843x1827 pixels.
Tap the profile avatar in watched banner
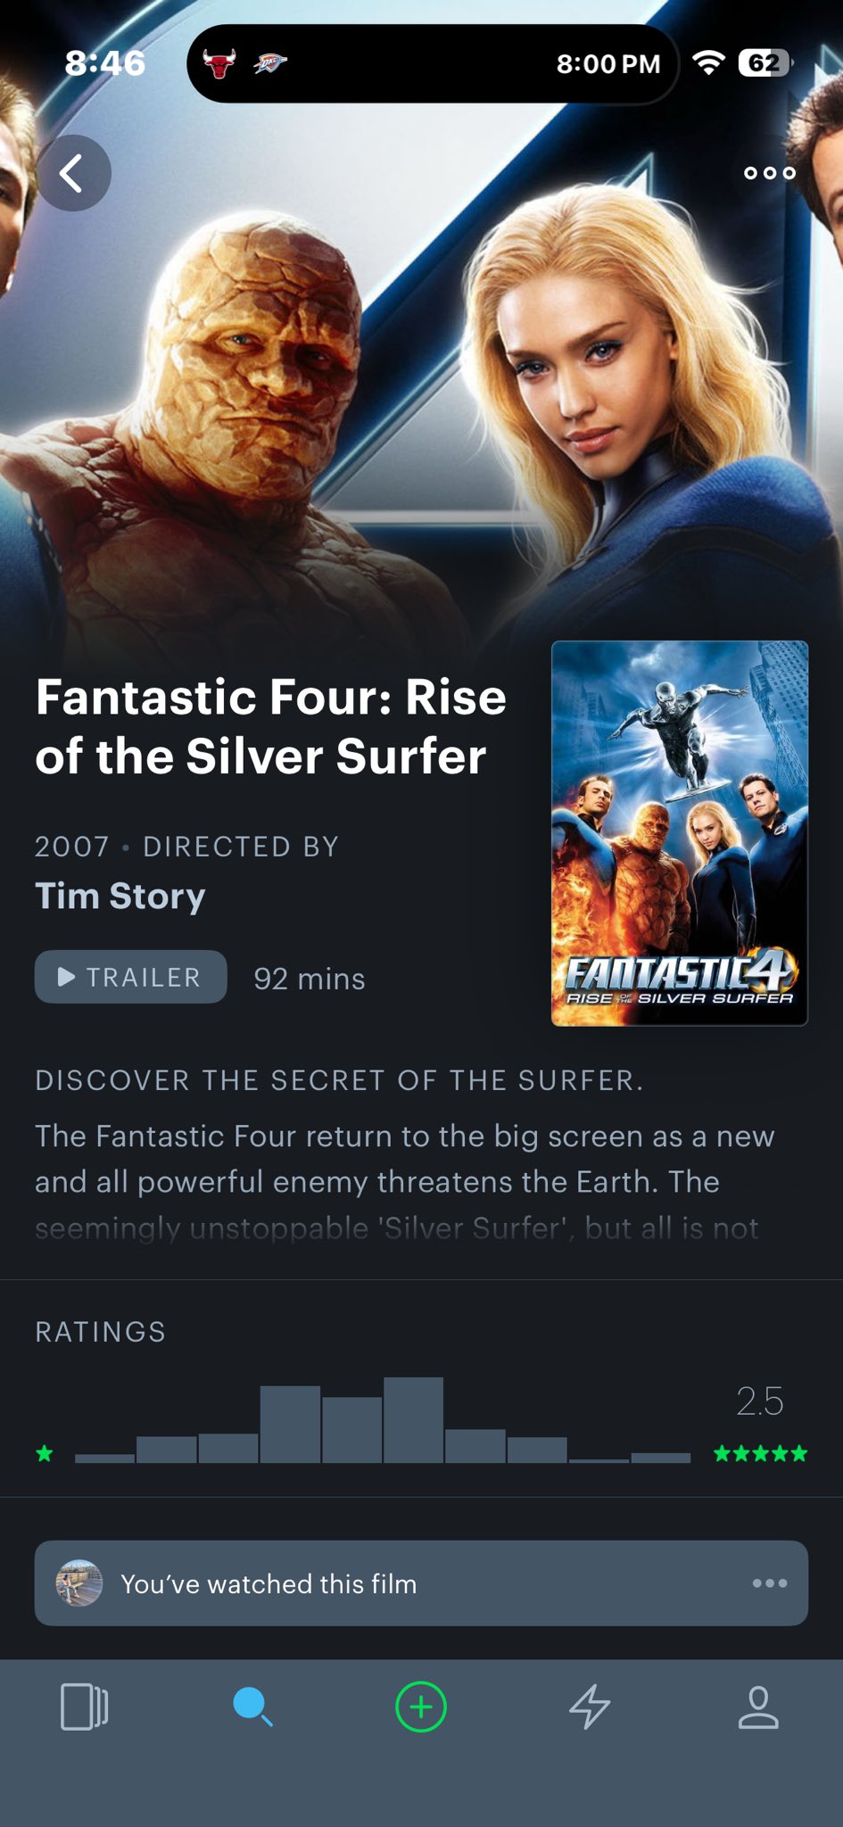tap(79, 1583)
